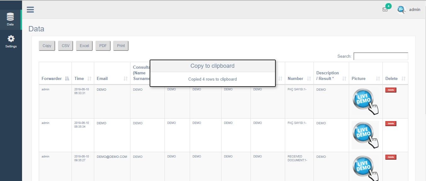The width and height of the screenshot is (426, 181).
Task: Open Live Demo picture in 06:33:31 row
Action: click(x=366, y=102)
